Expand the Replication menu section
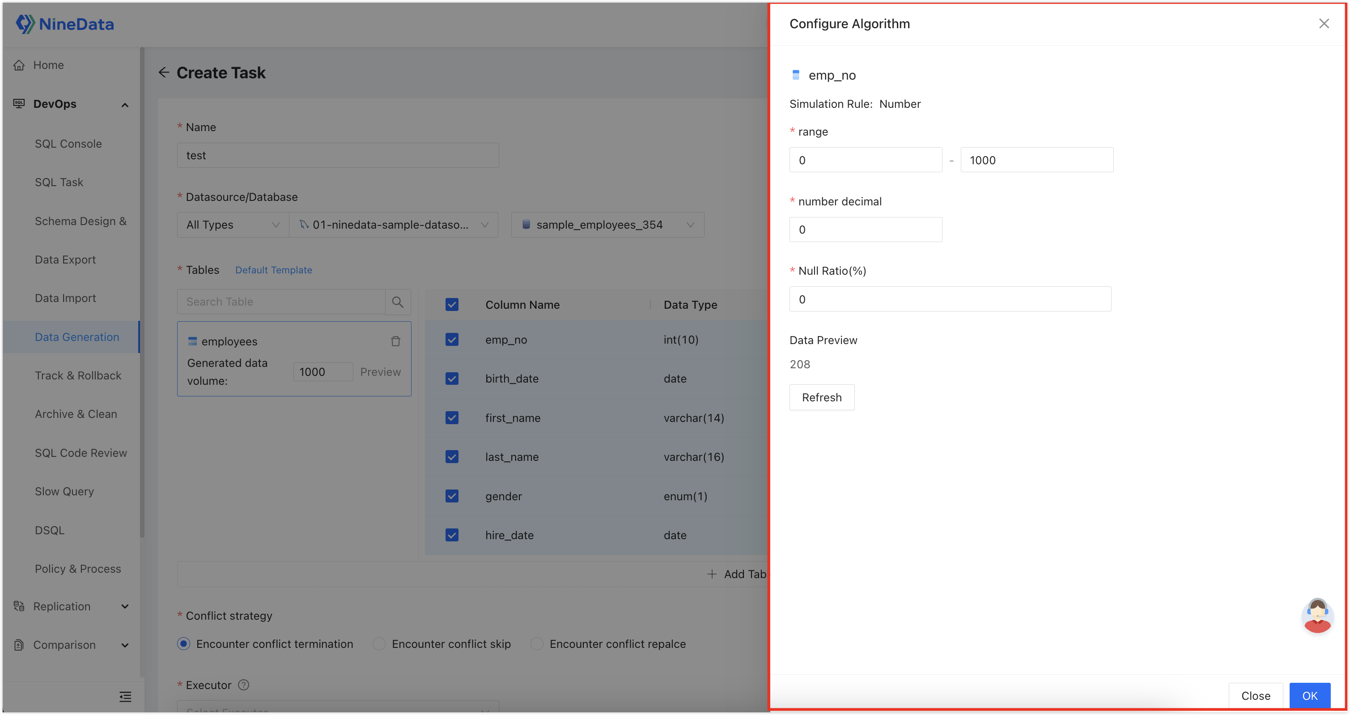 pyautogui.click(x=125, y=606)
